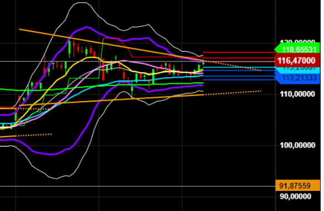Viewport: 324px width, 211px height.
Task: Click the 100,00000 price axis value
Action: [297, 145]
